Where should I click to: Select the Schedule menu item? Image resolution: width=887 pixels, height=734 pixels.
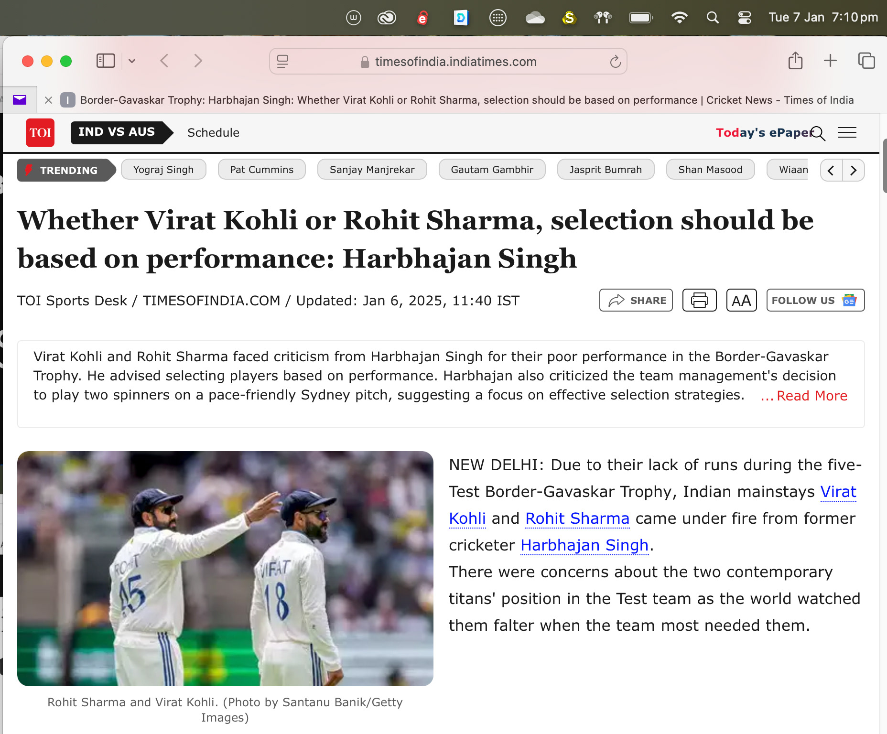tap(213, 133)
